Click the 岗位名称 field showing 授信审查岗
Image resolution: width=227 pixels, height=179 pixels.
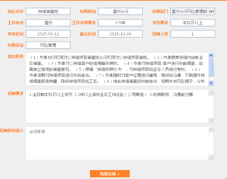[x=48, y=11]
